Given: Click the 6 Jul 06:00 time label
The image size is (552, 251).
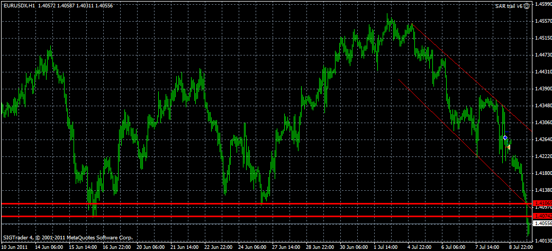Looking at the screenshot, I should [454, 247].
